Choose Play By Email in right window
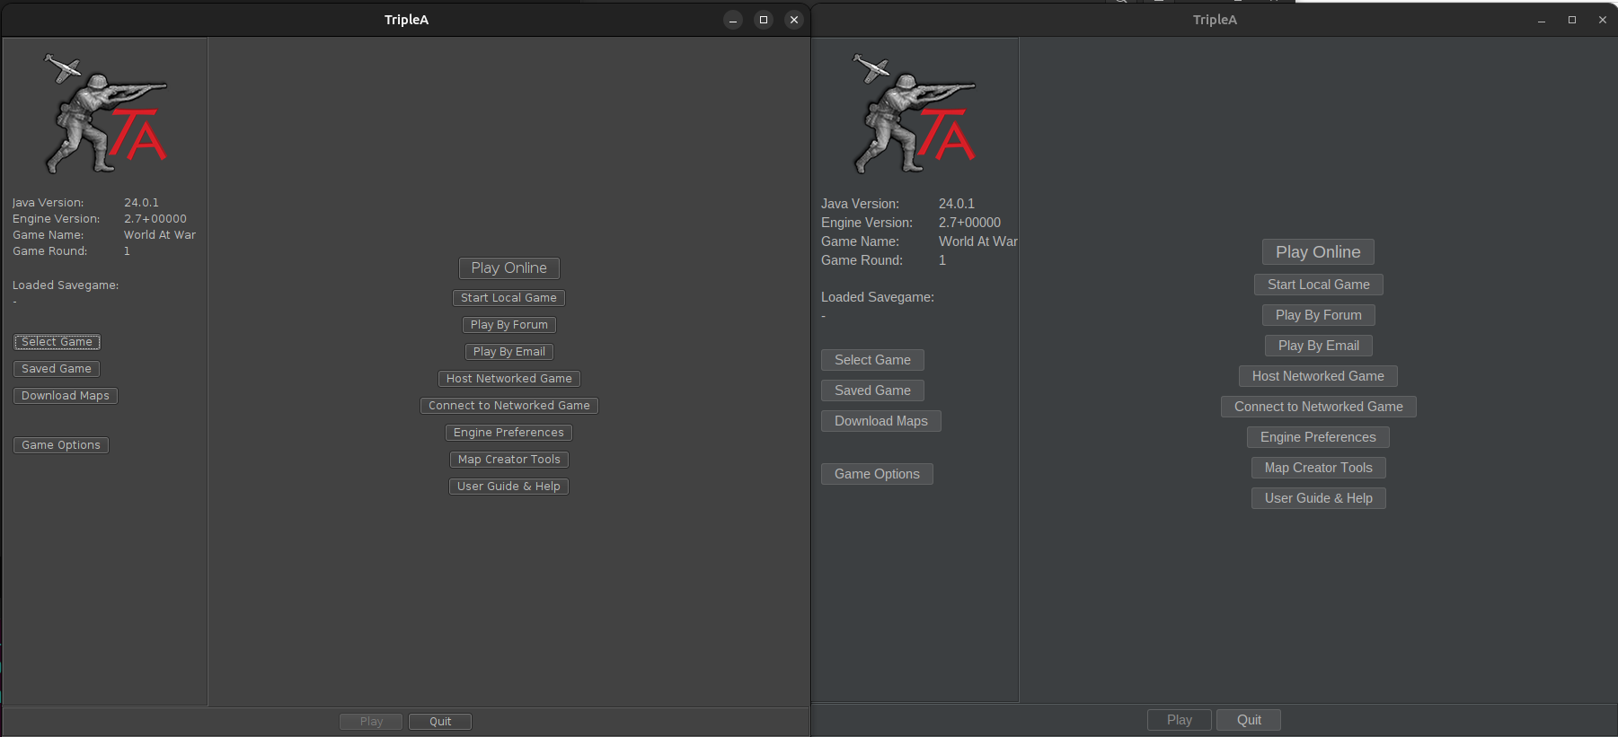This screenshot has height=737, width=1618. (x=1318, y=346)
